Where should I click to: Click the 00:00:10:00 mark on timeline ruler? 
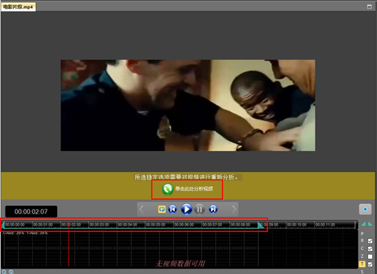point(297,225)
